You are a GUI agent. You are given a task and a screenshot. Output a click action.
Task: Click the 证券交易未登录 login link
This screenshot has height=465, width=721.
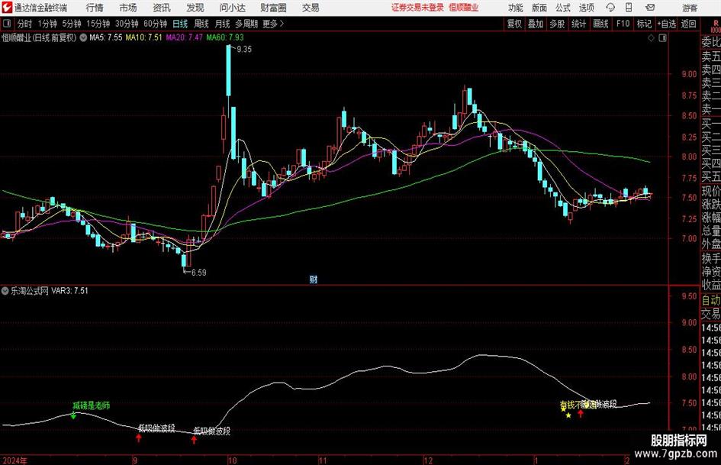pos(418,8)
